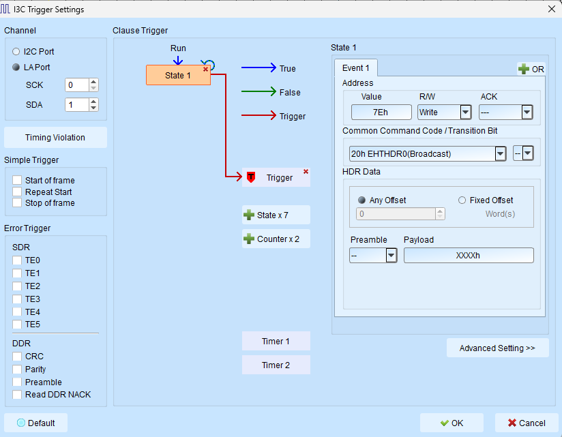
Task: Delete the Trigger block via red X
Action: tap(306, 172)
